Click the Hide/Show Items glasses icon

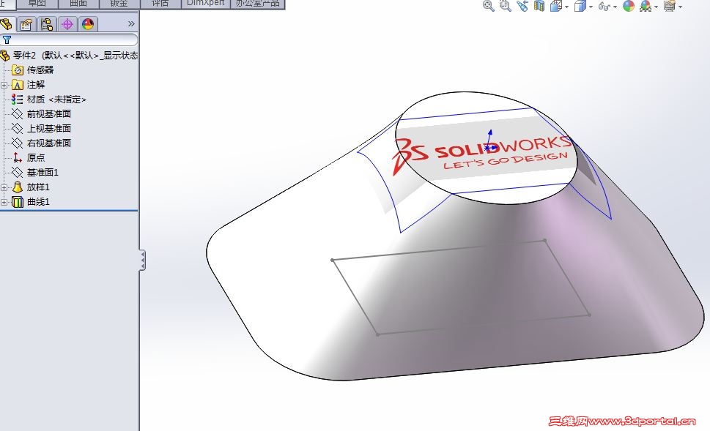[604, 7]
